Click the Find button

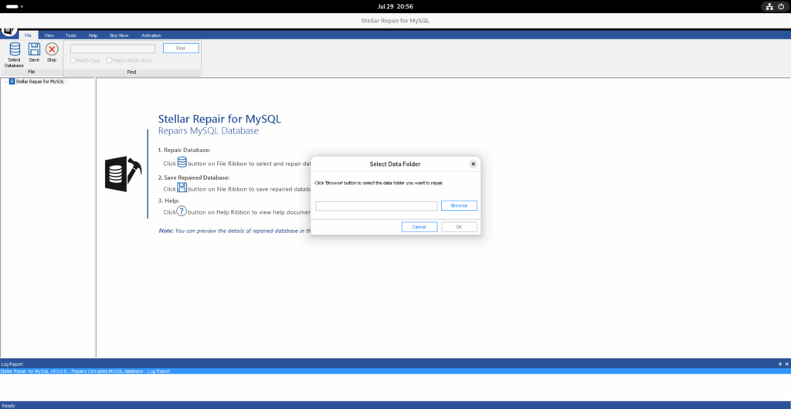coord(181,48)
